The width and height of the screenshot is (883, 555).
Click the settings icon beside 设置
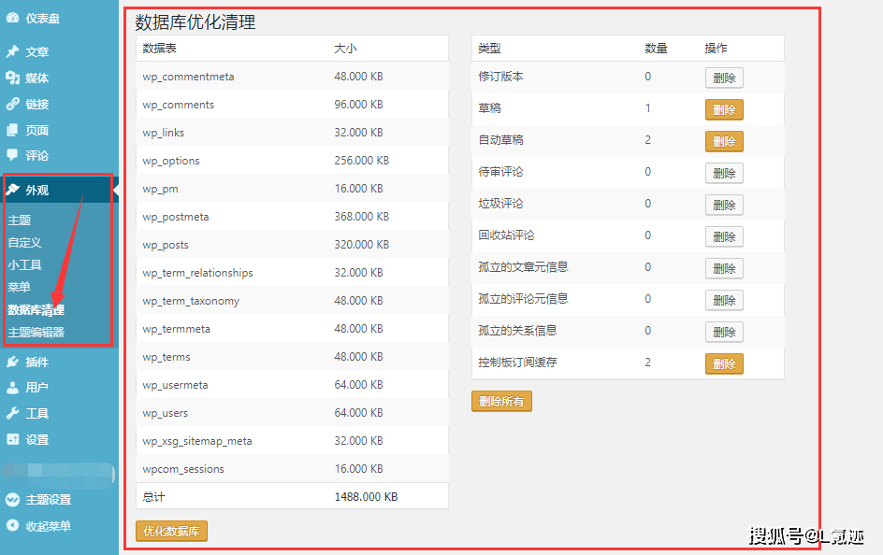click(12, 439)
